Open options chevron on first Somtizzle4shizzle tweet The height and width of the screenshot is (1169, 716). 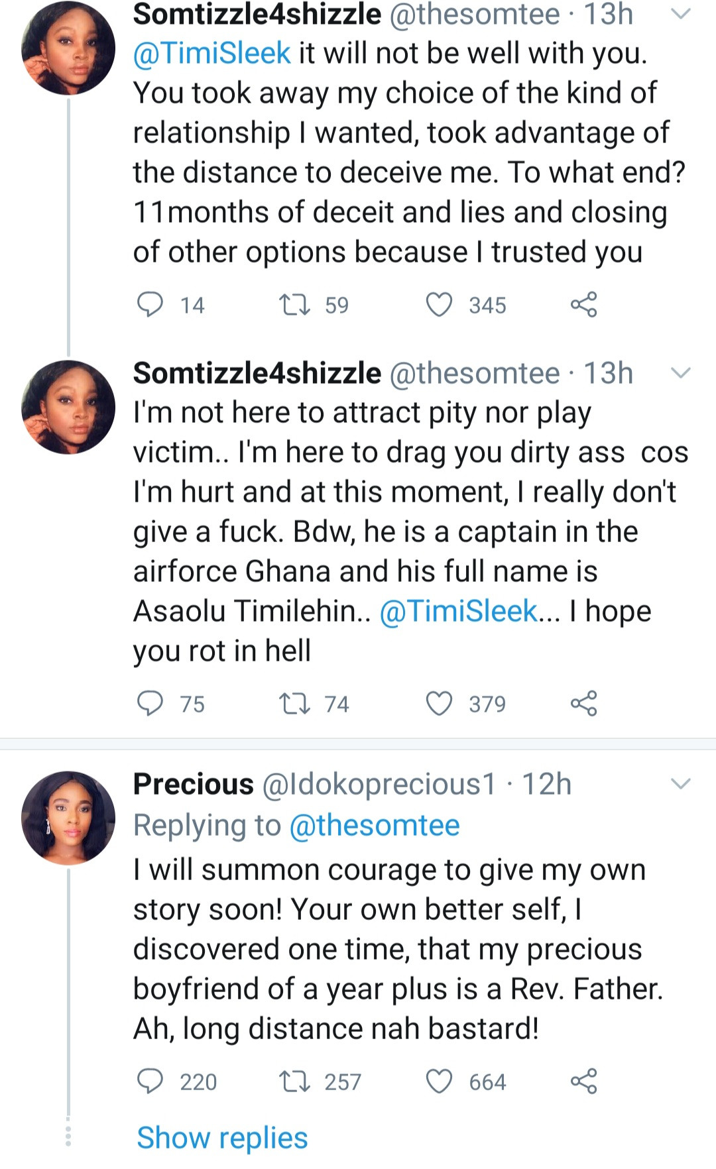pyautogui.click(x=681, y=14)
